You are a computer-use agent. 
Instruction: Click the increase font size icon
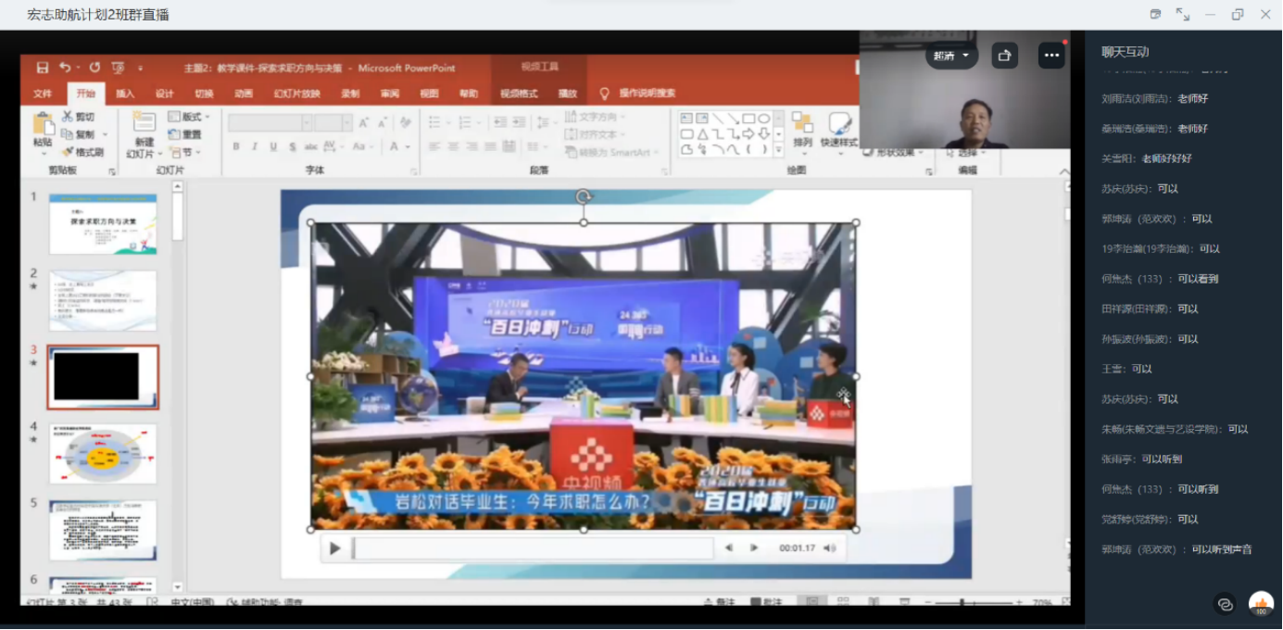tap(362, 122)
